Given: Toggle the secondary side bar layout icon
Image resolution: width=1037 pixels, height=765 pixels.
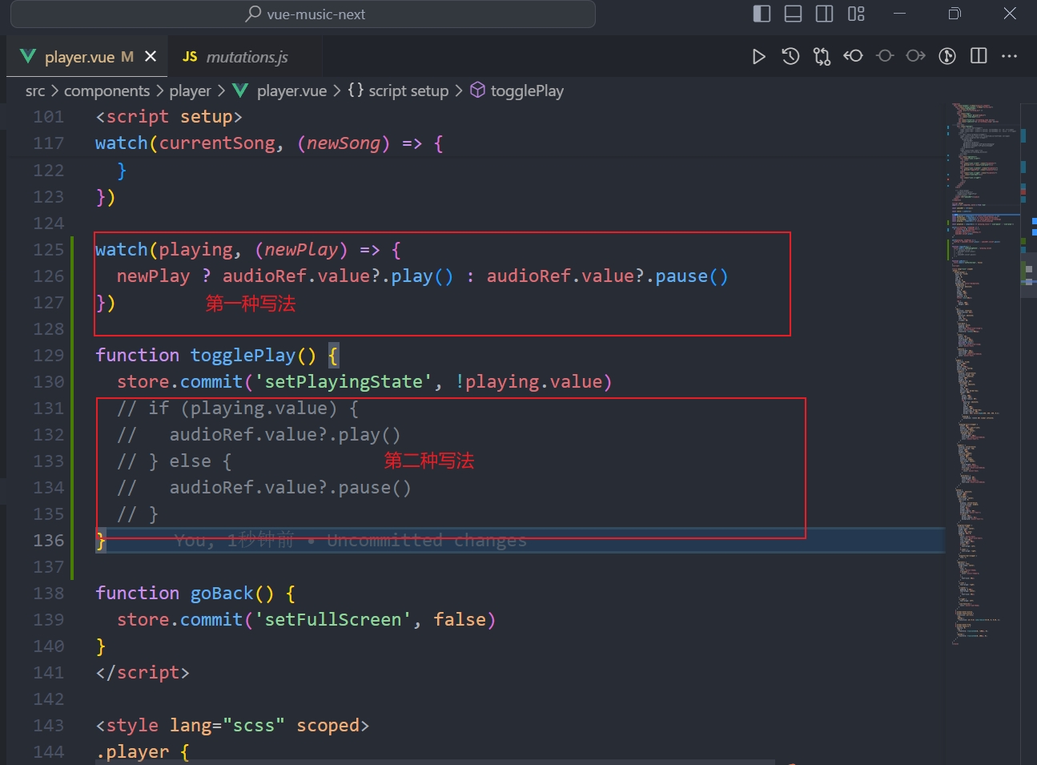Looking at the screenshot, I should coord(824,14).
